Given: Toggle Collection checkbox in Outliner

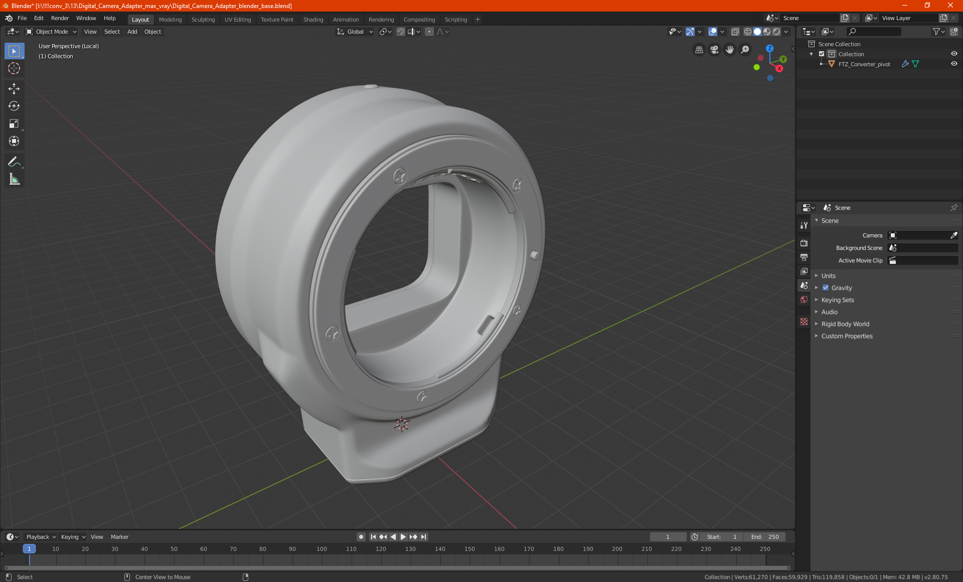Looking at the screenshot, I should click(822, 54).
